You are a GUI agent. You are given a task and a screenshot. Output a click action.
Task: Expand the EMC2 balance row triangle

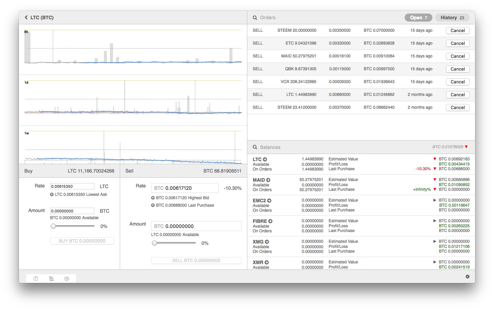click(435, 200)
